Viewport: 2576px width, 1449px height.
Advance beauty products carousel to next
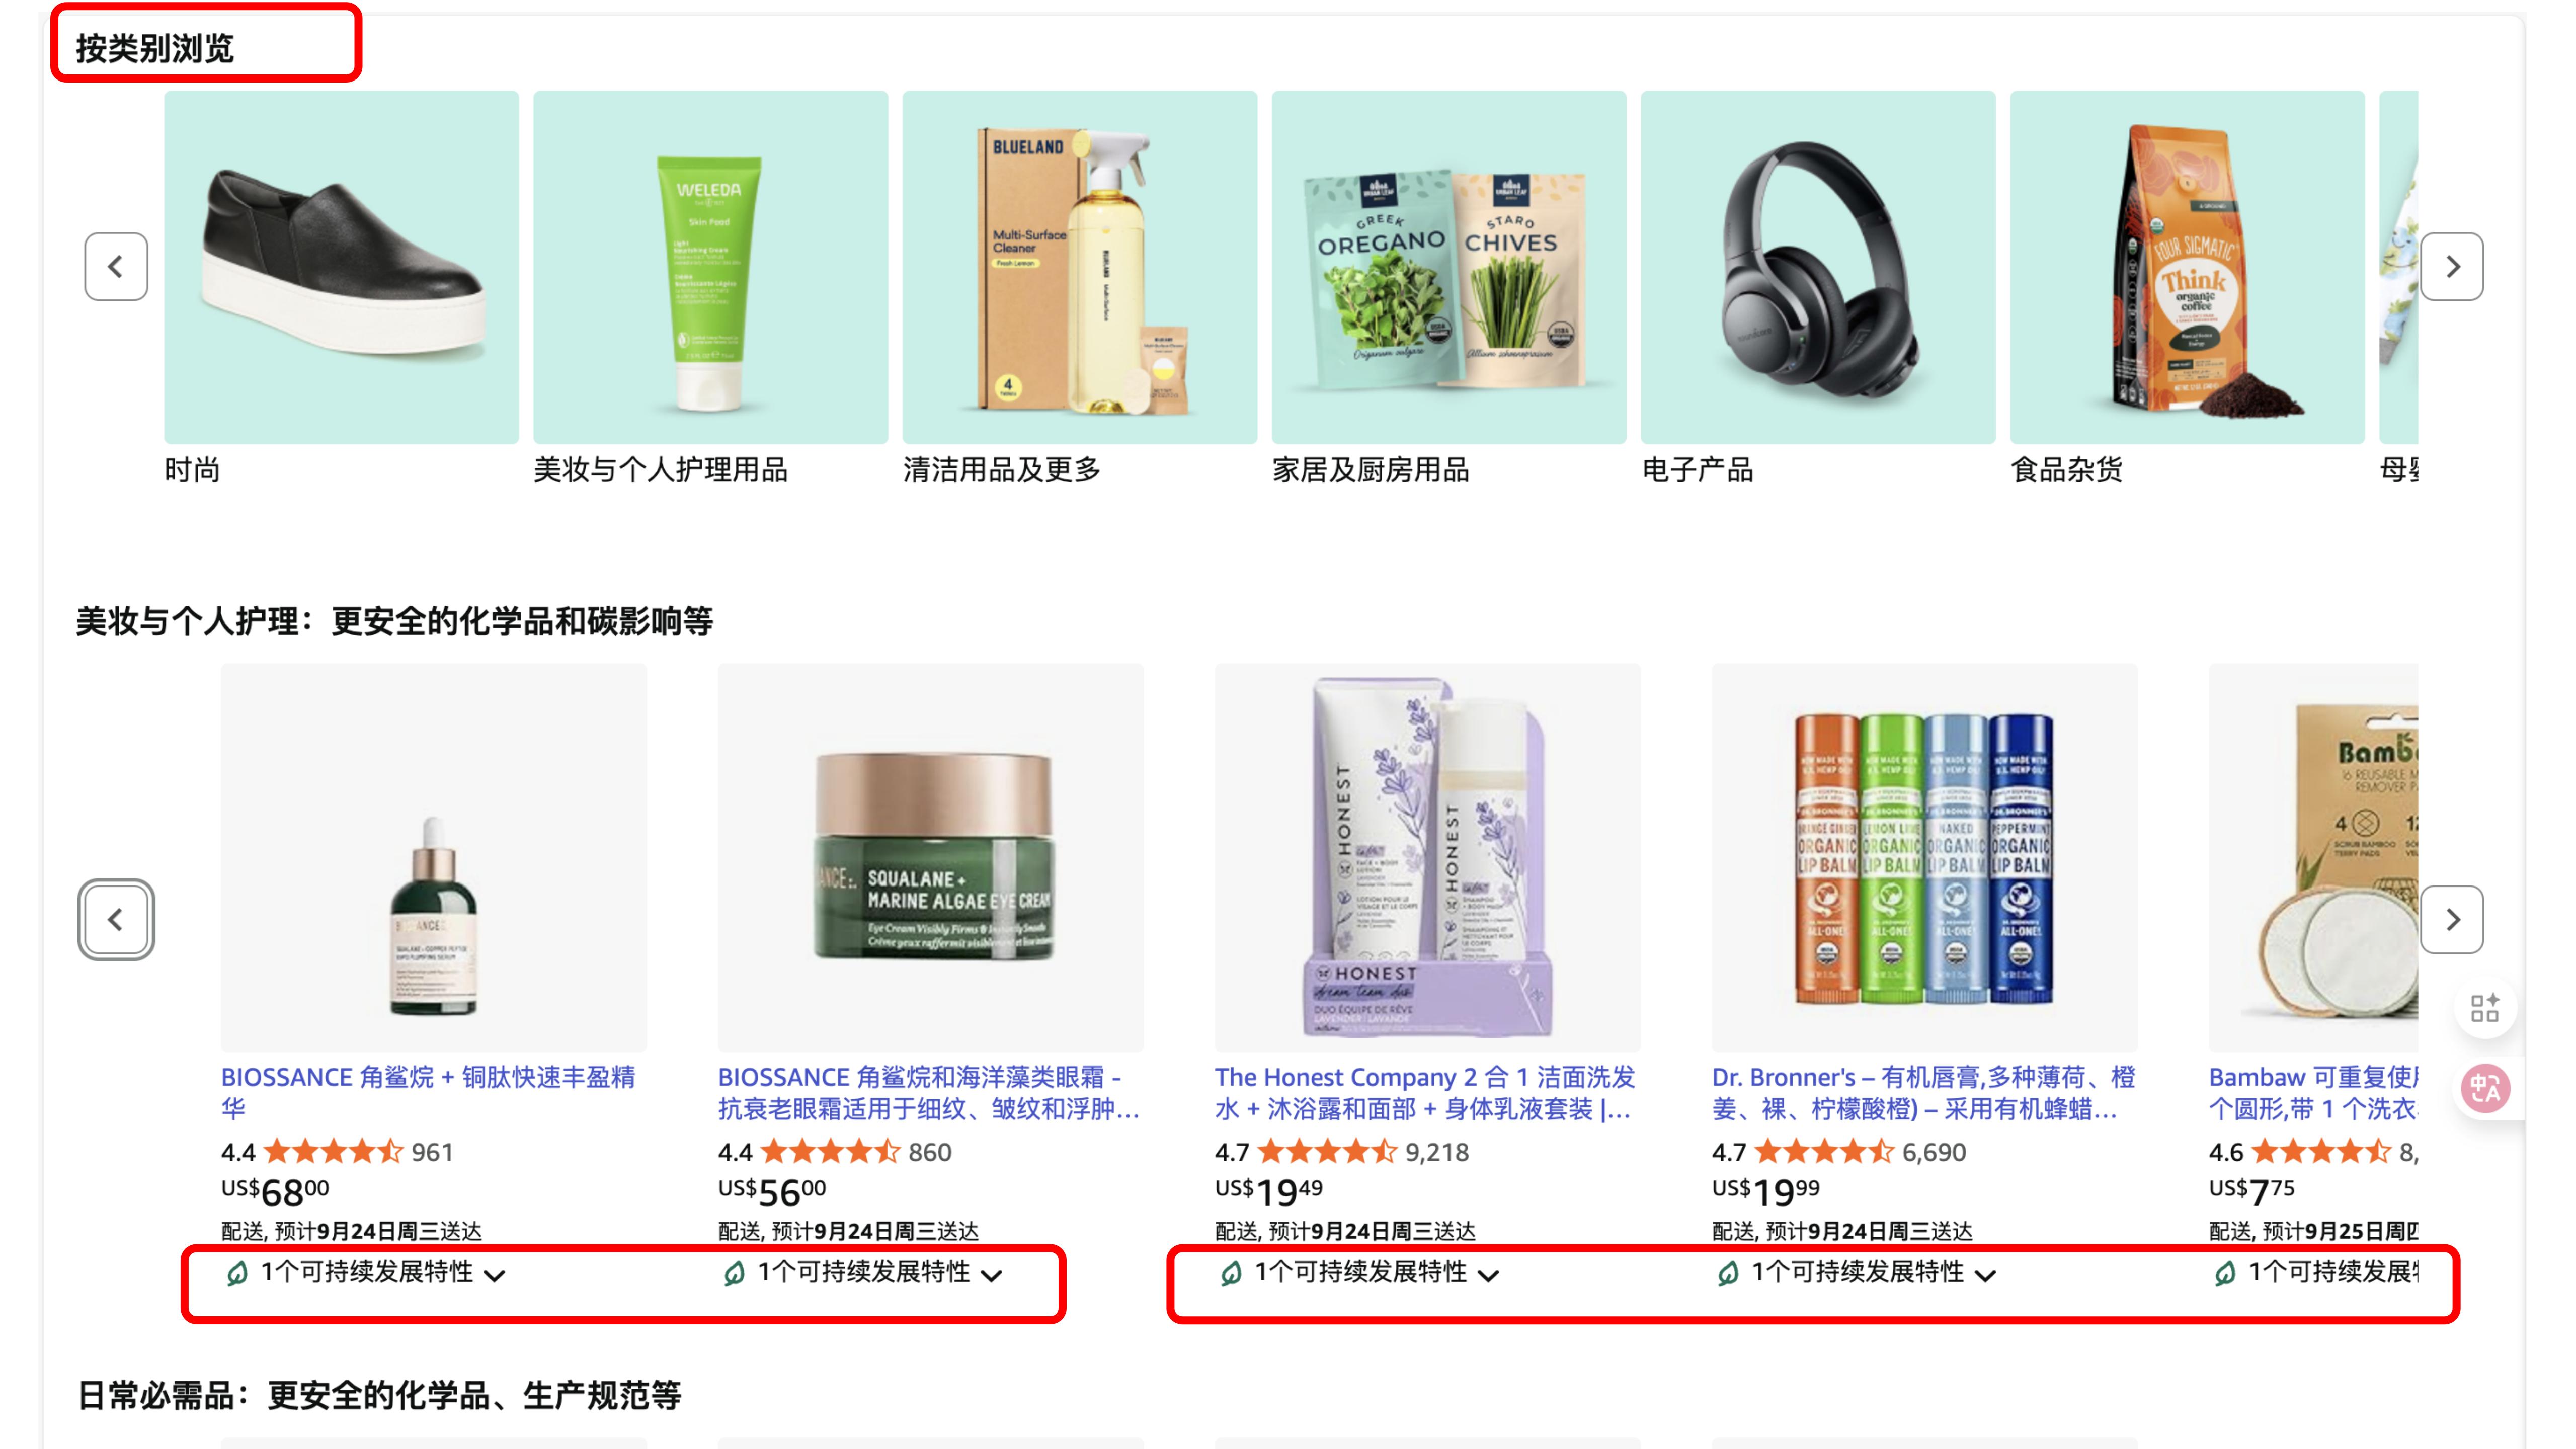[2452, 919]
